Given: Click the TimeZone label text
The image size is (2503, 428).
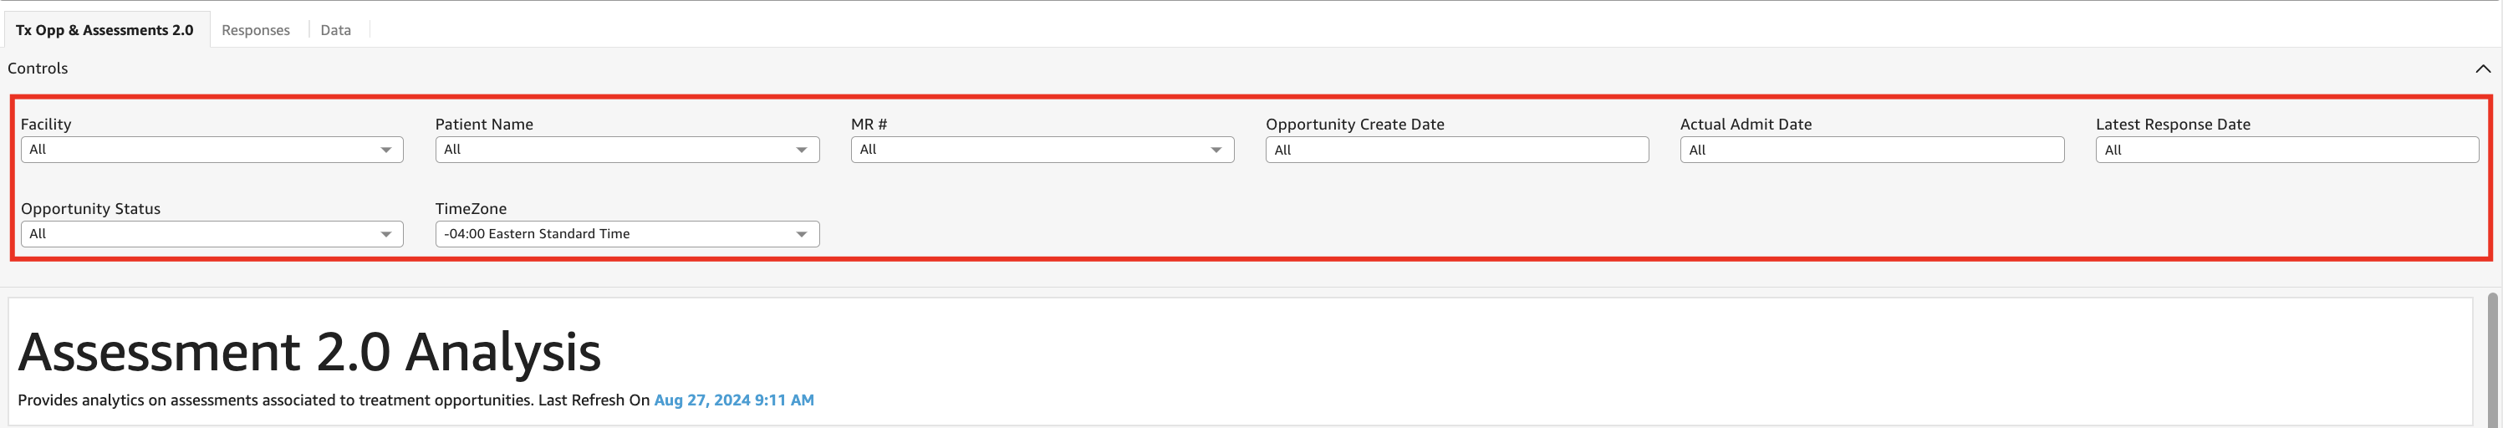Looking at the screenshot, I should point(471,209).
